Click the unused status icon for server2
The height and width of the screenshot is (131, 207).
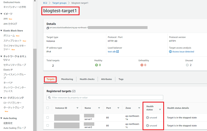point(148,125)
